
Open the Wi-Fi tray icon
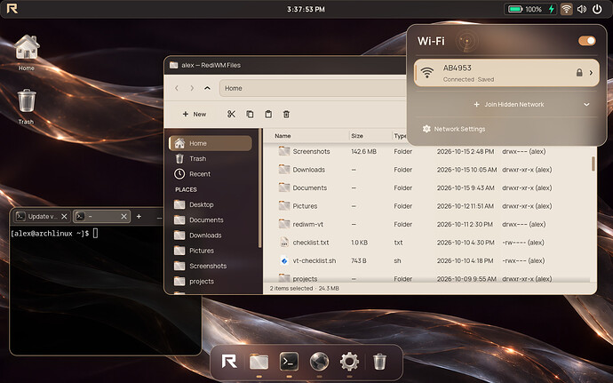point(566,9)
